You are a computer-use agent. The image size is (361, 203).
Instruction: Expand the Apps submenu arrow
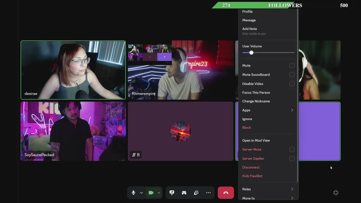[292, 110]
